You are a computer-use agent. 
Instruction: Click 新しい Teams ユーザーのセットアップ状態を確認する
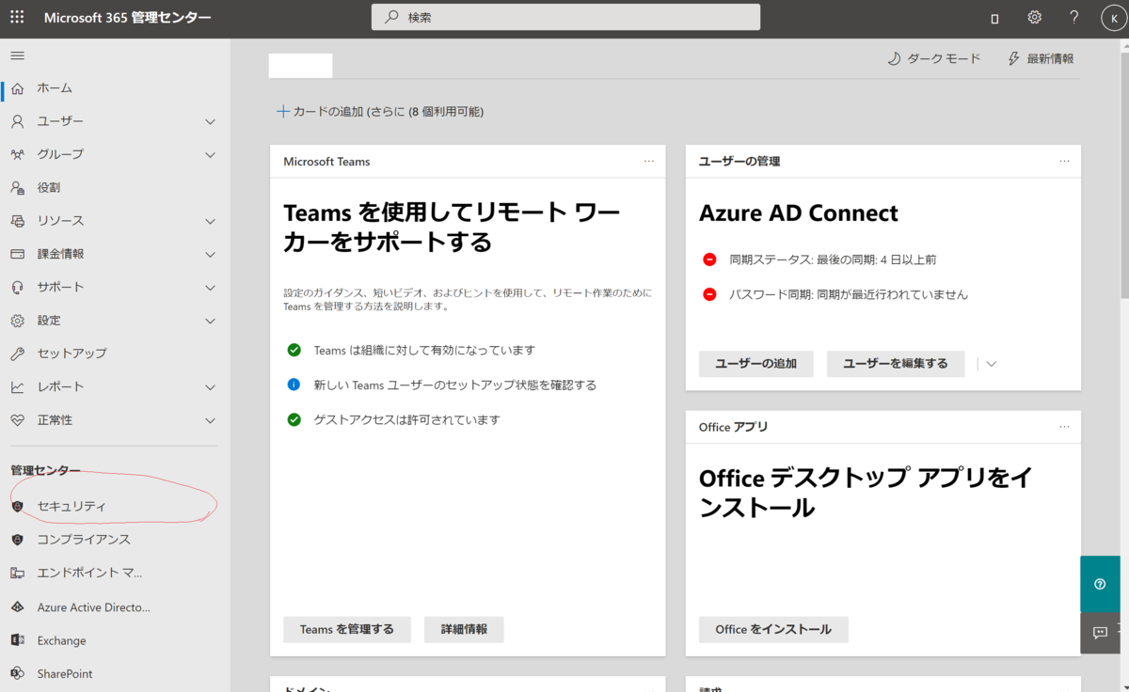click(x=455, y=385)
